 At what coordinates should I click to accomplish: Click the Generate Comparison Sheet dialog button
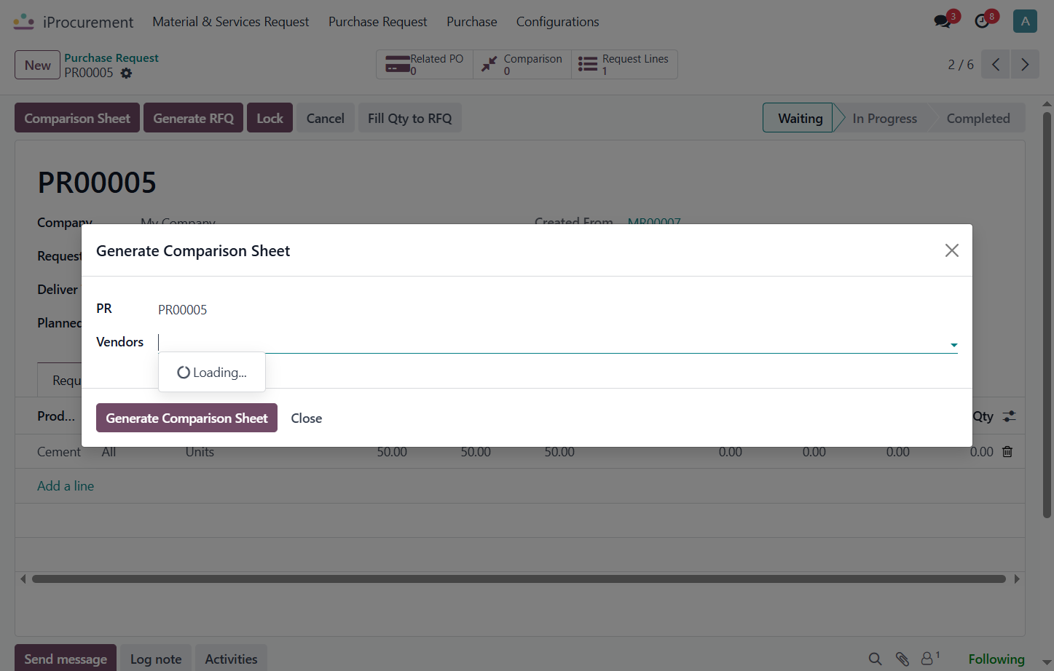point(186,418)
